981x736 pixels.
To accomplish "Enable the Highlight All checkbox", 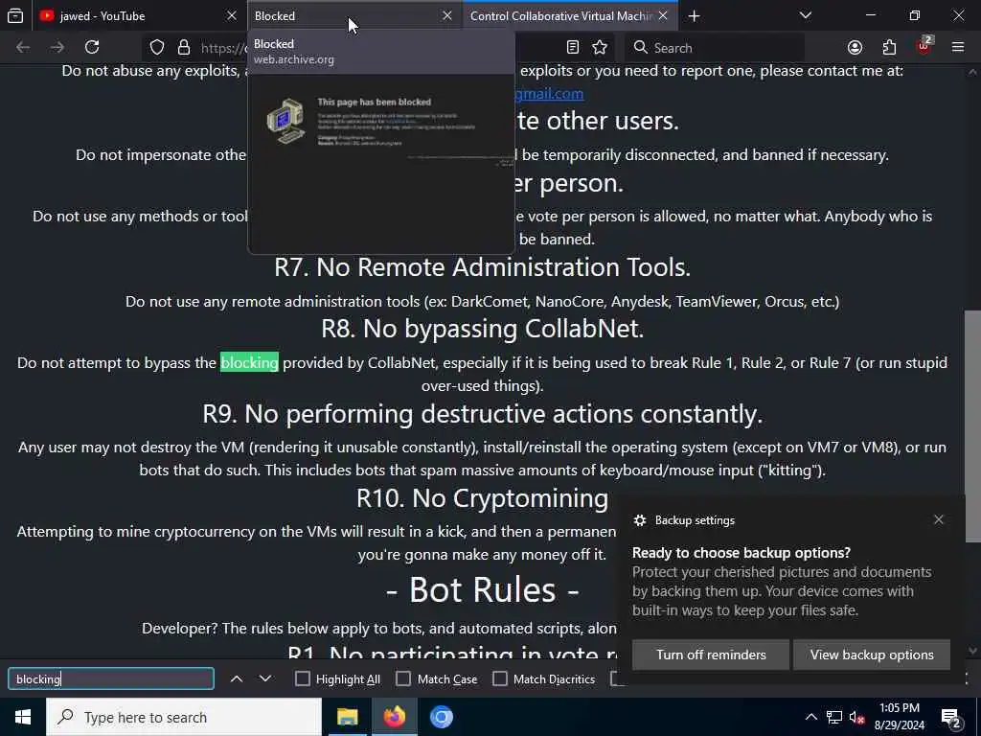I will (302, 679).
